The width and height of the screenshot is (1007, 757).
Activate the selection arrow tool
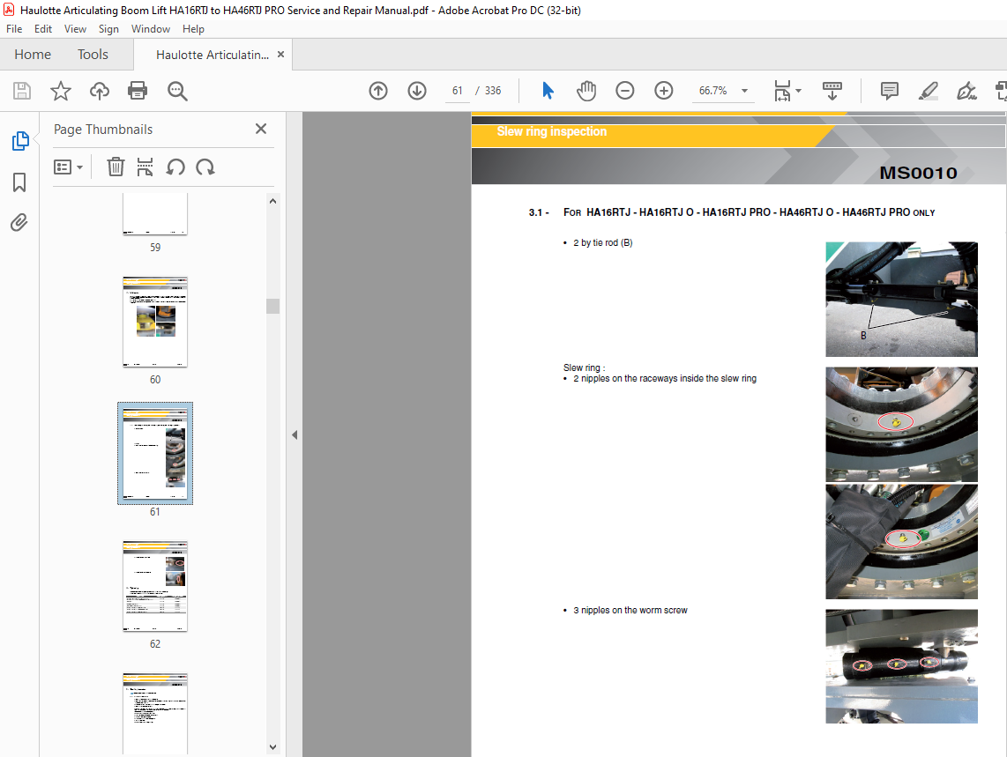click(548, 91)
